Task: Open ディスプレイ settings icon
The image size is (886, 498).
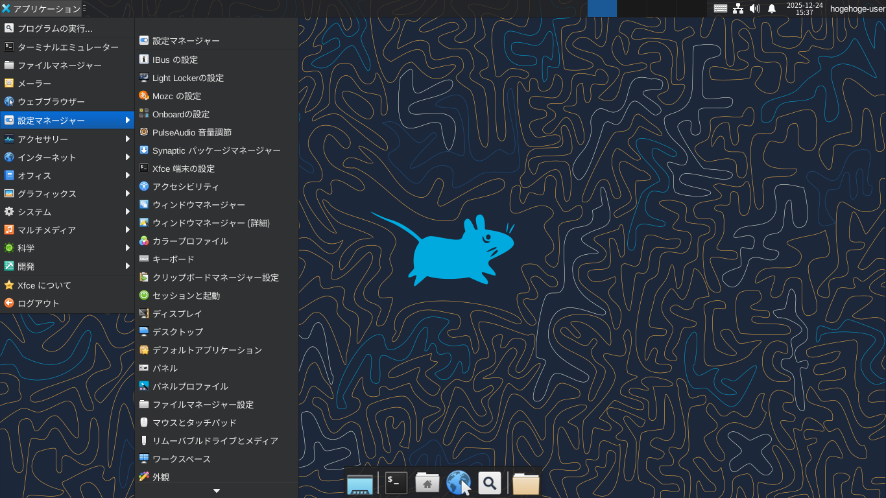Action: [x=144, y=314]
